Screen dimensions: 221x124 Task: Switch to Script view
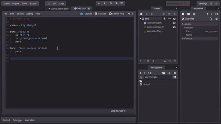click(x=61, y=3)
